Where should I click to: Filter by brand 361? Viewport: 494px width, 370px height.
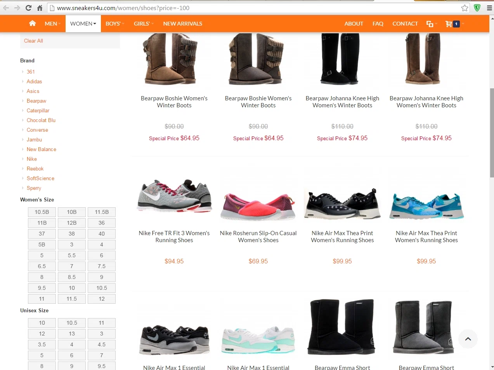pyautogui.click(x=31, y=72)
